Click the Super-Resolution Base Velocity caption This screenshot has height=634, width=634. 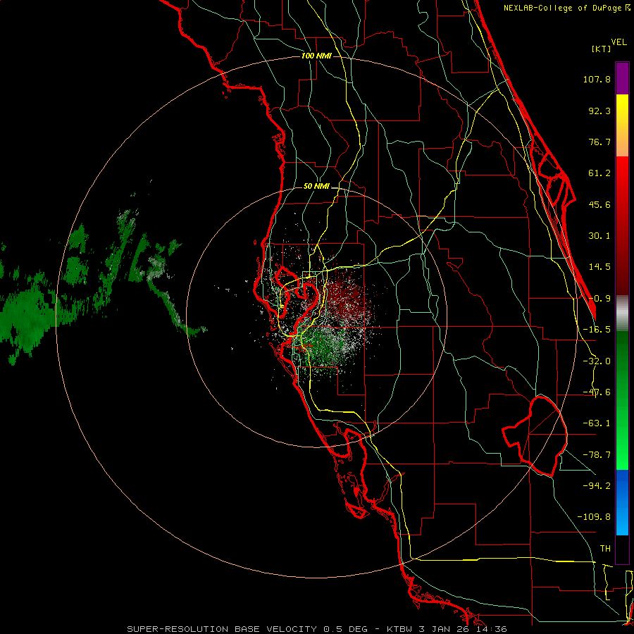point(316,629)
